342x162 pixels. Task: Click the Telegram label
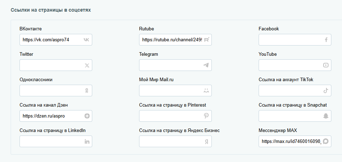(149, 54)
